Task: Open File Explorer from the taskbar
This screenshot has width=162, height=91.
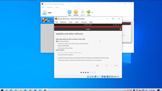Action: coord(21,90)
